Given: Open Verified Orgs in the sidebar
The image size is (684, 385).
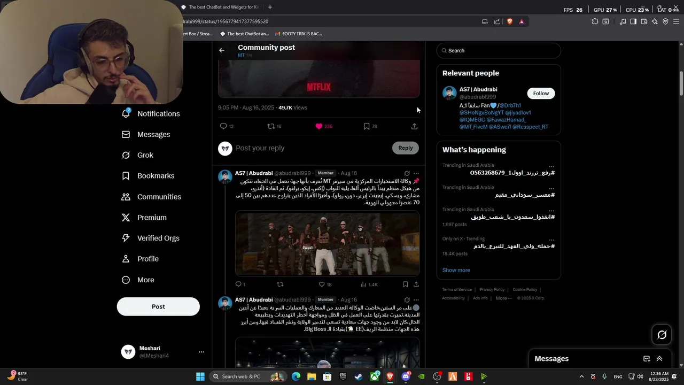Looking at the screenshot, I should point(151,238).
